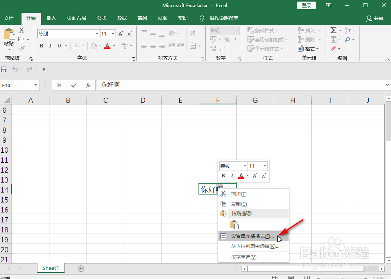391x279 pixels.
Task: Click the Fill down arrow icon
Action: tap(333, 39)
